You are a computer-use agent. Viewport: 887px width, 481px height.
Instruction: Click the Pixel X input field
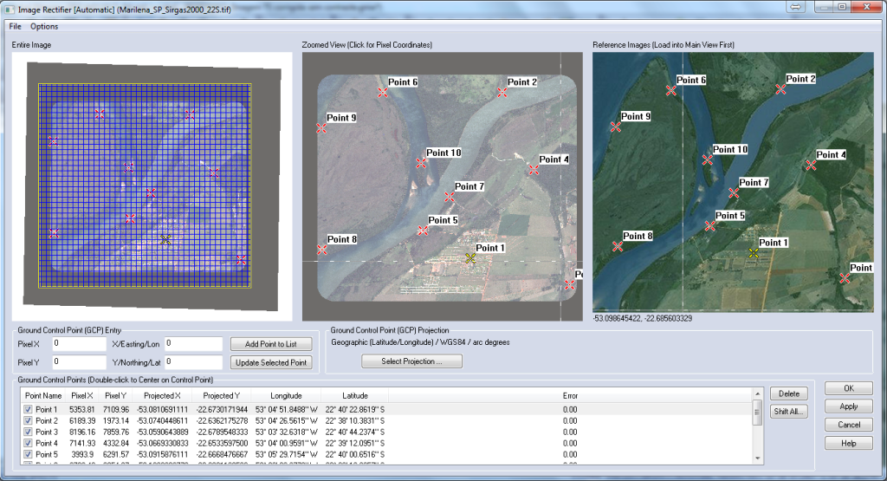click(x=79, y=344)
